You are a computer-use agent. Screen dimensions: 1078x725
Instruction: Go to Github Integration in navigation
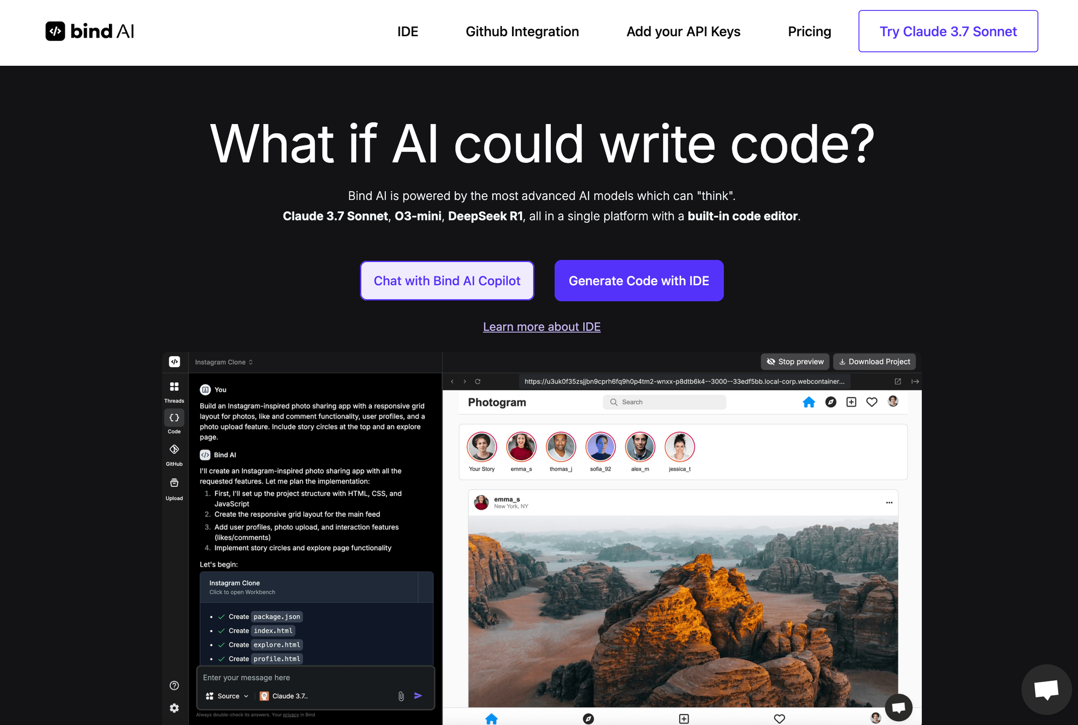pos(522,32)
